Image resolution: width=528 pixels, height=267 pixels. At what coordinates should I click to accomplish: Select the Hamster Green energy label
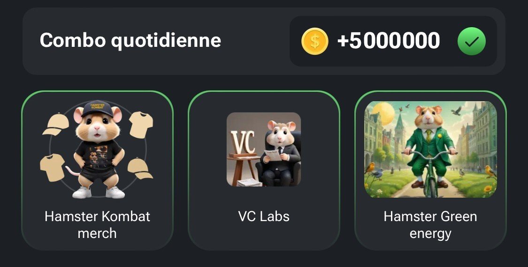[430, 225]
